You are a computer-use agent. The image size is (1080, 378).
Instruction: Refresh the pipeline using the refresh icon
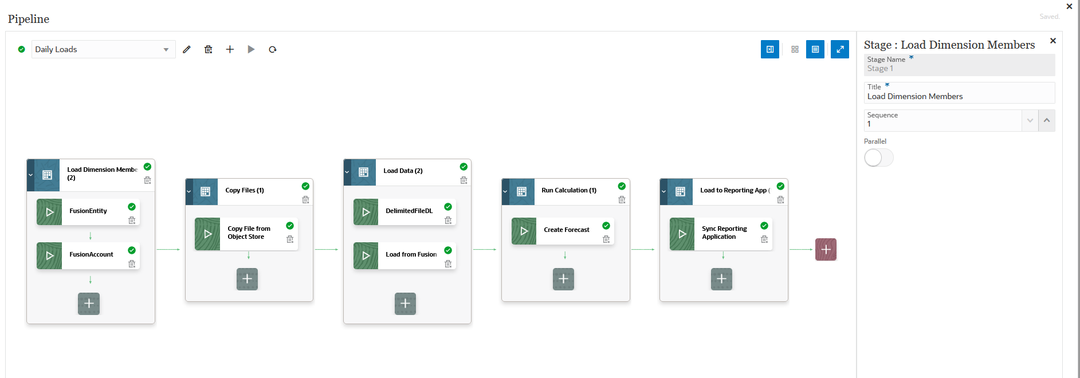click(272, 49)
